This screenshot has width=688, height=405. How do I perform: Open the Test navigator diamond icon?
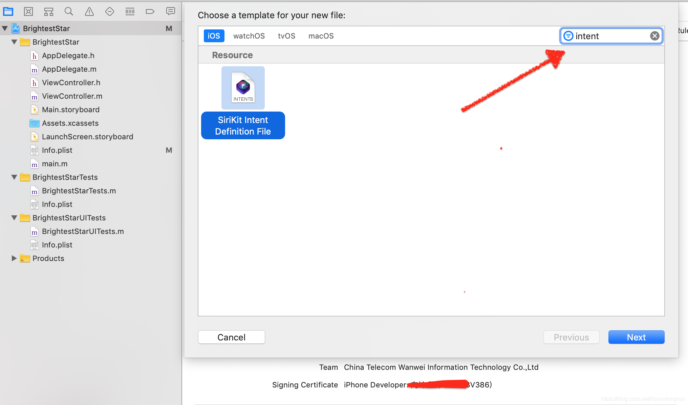109,12
